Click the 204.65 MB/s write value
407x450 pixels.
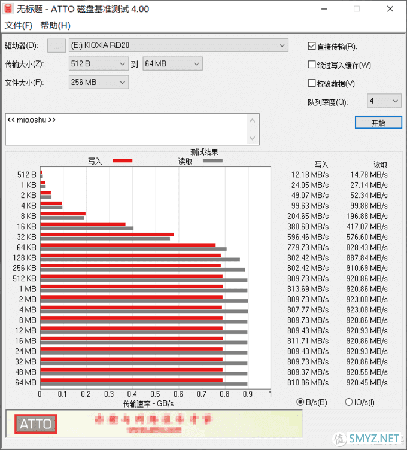(308, 216)
